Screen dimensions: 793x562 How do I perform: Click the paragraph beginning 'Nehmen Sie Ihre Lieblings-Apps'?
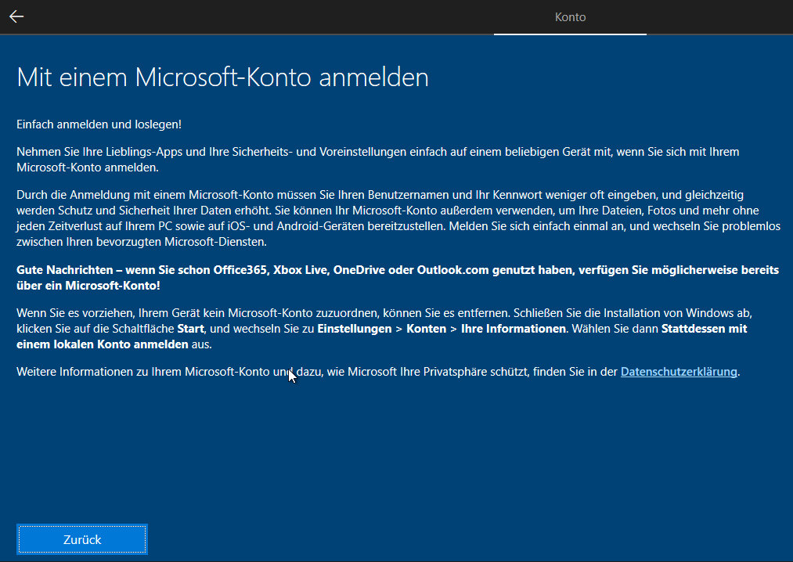click(378, 160)
